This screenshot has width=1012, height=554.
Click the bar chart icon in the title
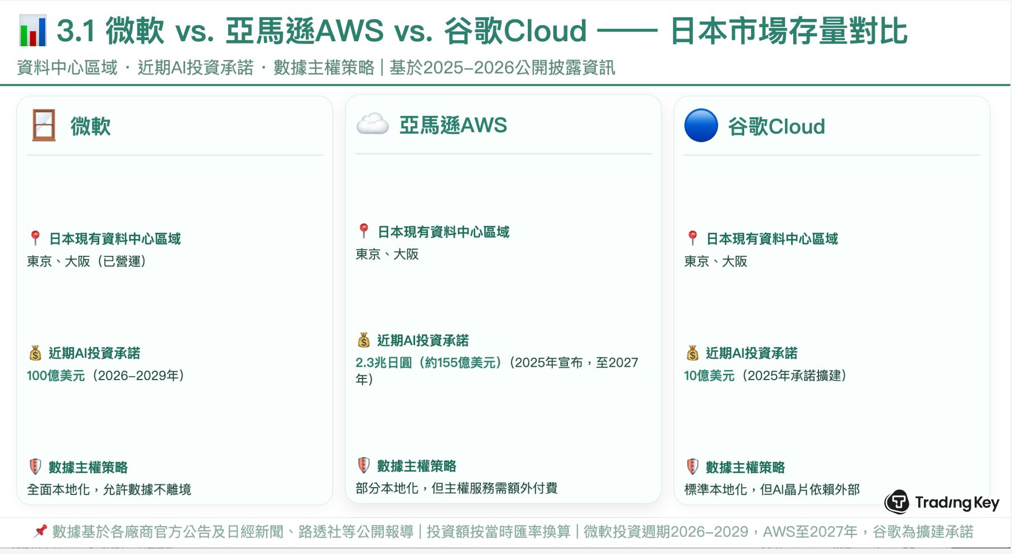tap(32, 31)
